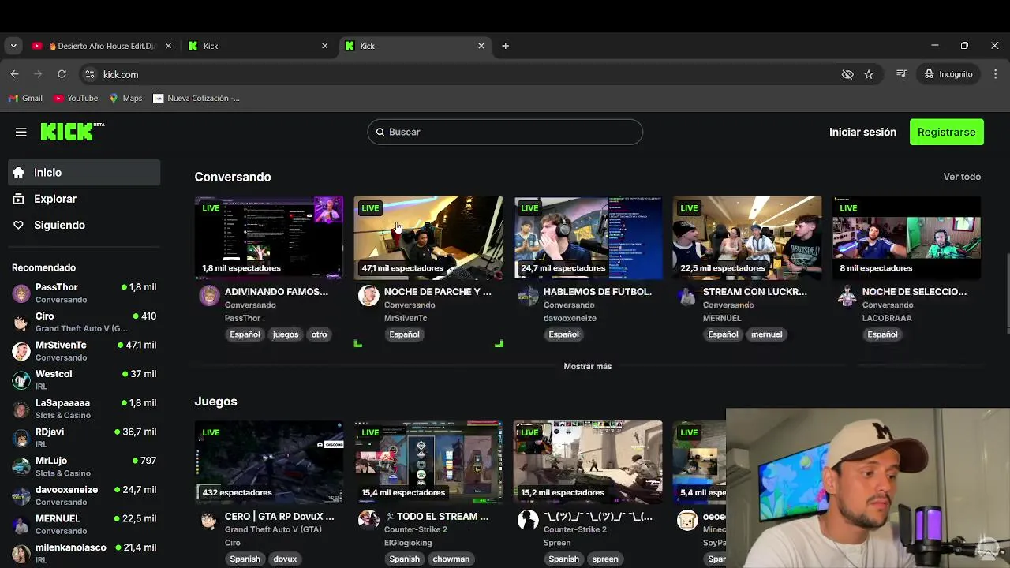1010x568 pixels.
Task: Open MERNUEL in the recommended list
Action: (x=84, y=525)
